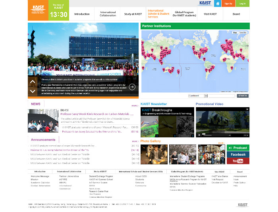The height and width of the screenshot is (212, 278).
Task: Open Professor Sang-Wook Kim's Research headline
Action: [x=97, y=114]
